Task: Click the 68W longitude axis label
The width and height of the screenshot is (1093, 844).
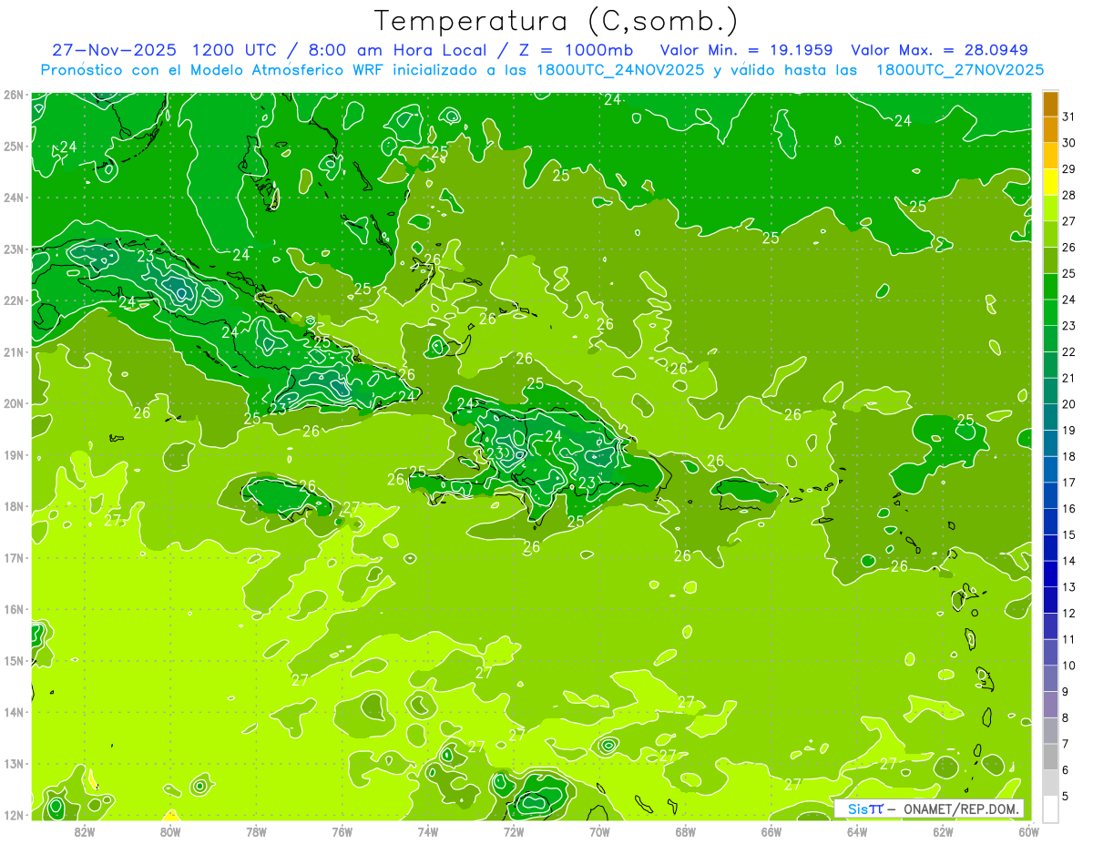Action: (686, 831)
